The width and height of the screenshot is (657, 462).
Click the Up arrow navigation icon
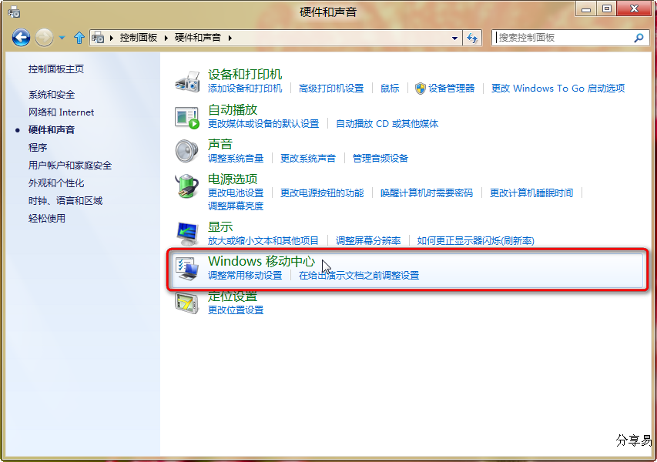pyautogui.click(x=79, y=36)
